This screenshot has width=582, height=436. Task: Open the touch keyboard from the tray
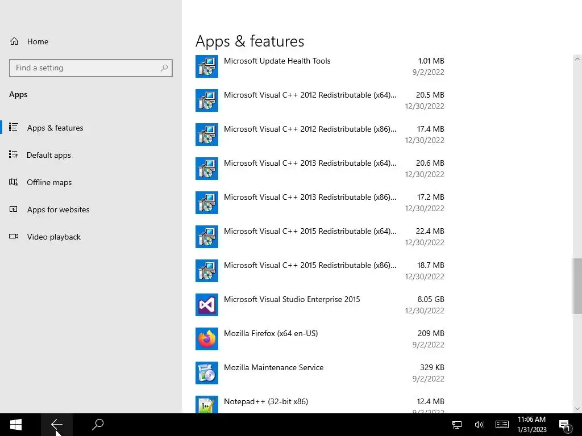pos(502,425)
